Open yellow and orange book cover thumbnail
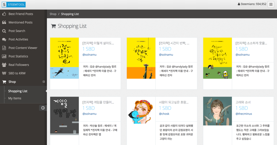The width and height of the screenshot is (277, 145). pos(141,58)
